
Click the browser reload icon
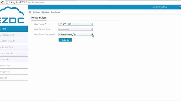pyautogui.click(x=2, y=2)
